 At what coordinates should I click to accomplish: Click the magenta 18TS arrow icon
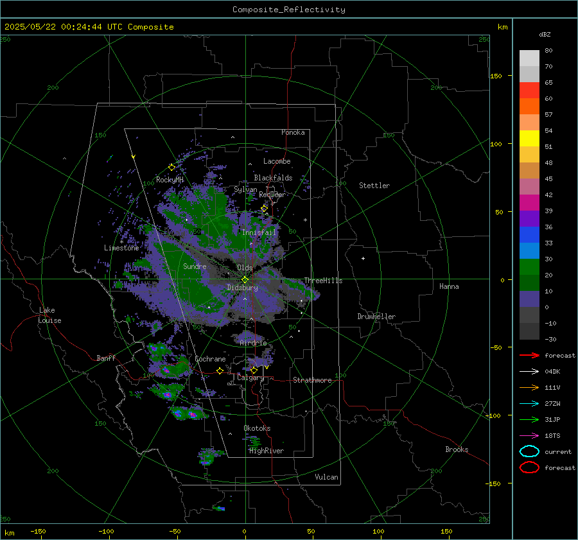pyautogui.click(x=529, y=436)
